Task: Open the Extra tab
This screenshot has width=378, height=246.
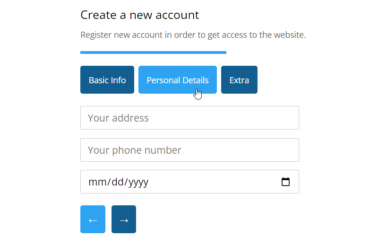Action: click(239, 80)
